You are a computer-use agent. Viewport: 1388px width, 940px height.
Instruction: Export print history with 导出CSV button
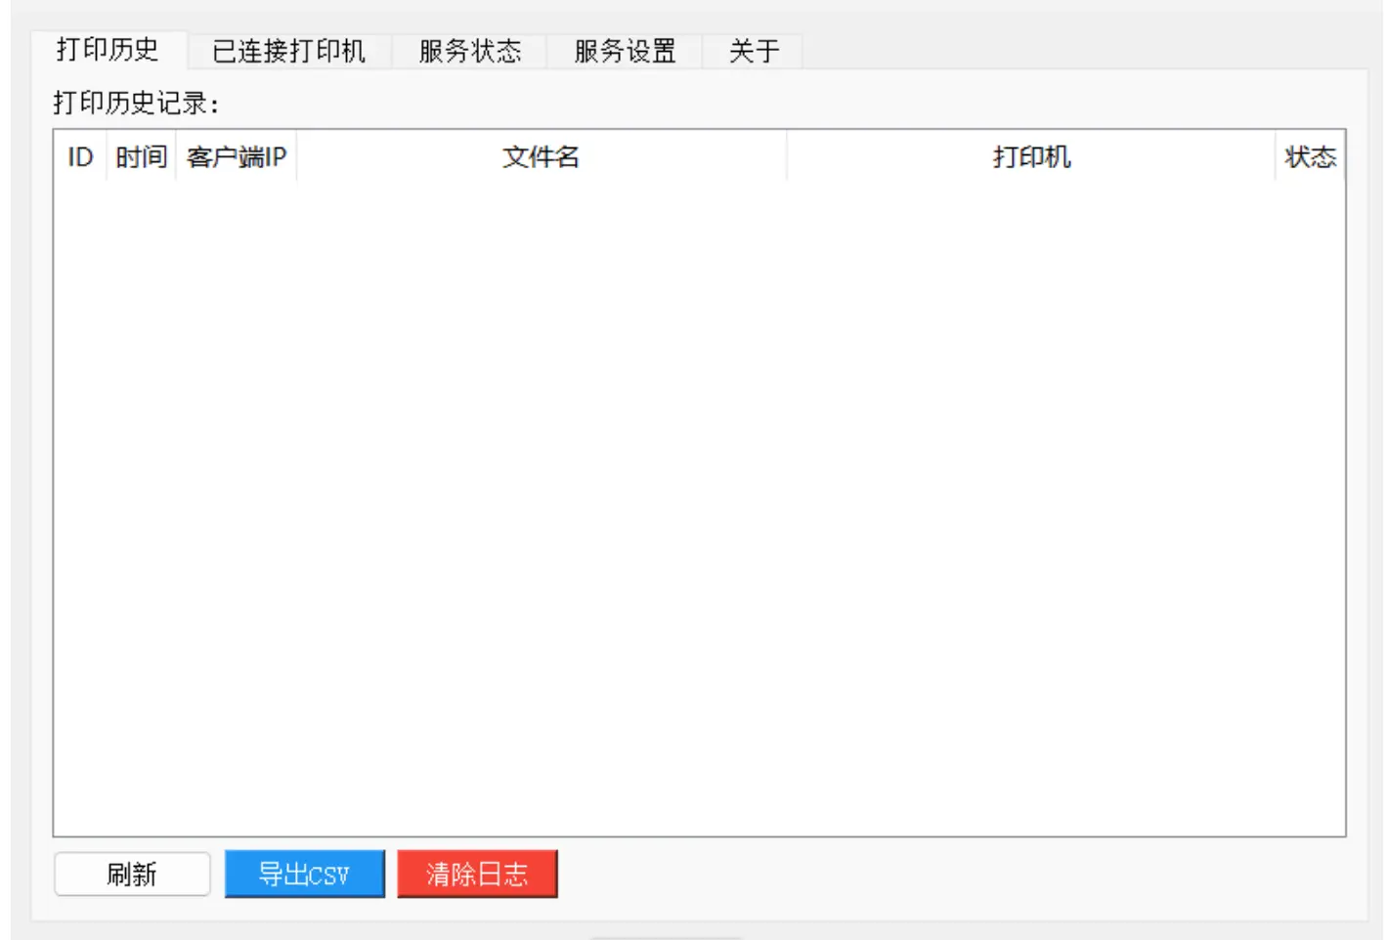(x=304, y=874)
